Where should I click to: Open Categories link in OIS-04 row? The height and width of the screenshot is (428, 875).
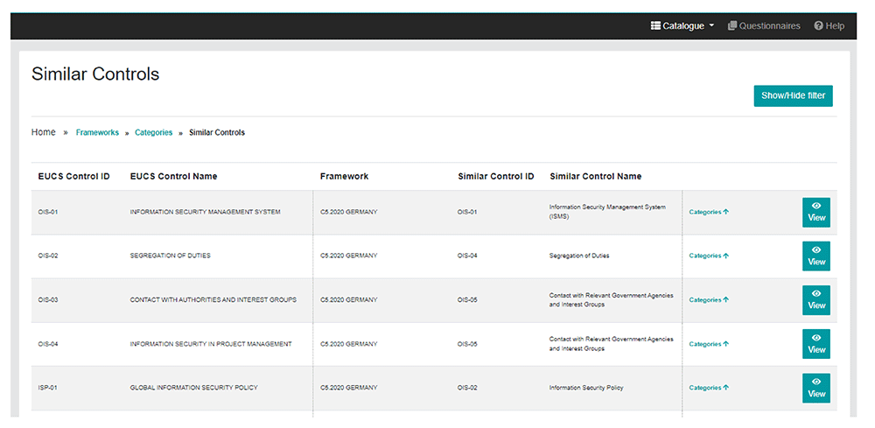(x=709, y=344)
